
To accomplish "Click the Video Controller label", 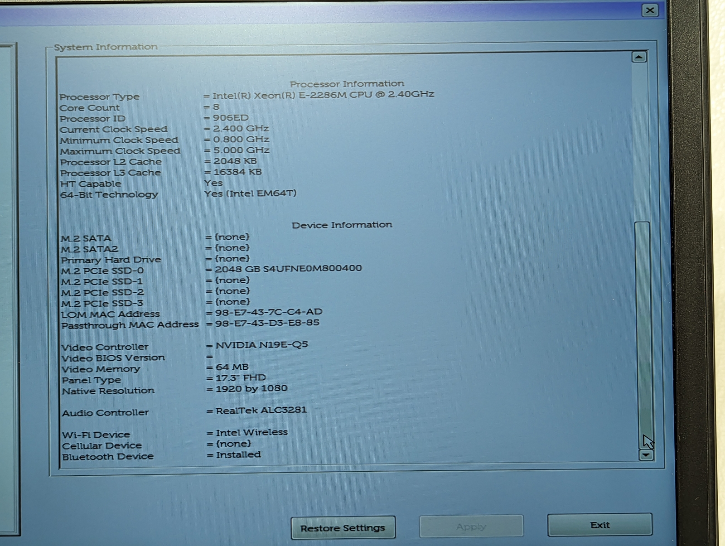I will (x=105, y=347).
